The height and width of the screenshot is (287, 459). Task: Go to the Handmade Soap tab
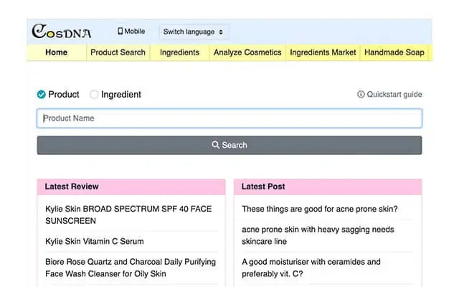click(x=394, y=52)
